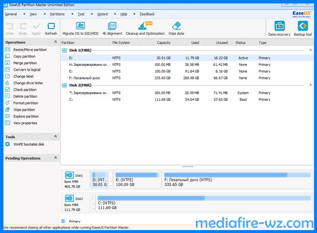Open the Tool menu dropdown arrow
Viewport: 317px width, 233px height.
click(91, 14)
